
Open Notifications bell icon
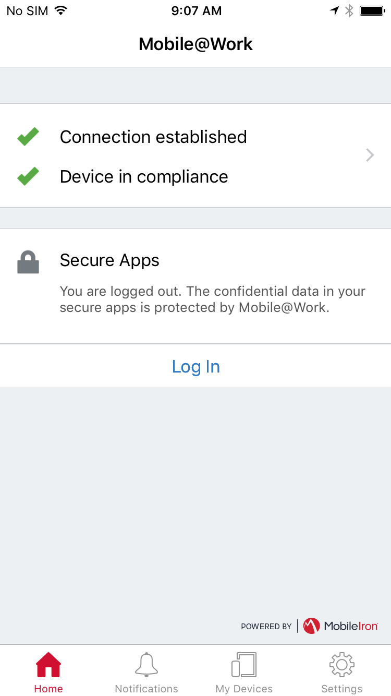(x=146, y=665)
